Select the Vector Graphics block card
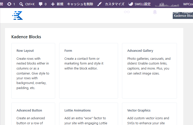The image size is (193, 125). [x=149, y=114]
